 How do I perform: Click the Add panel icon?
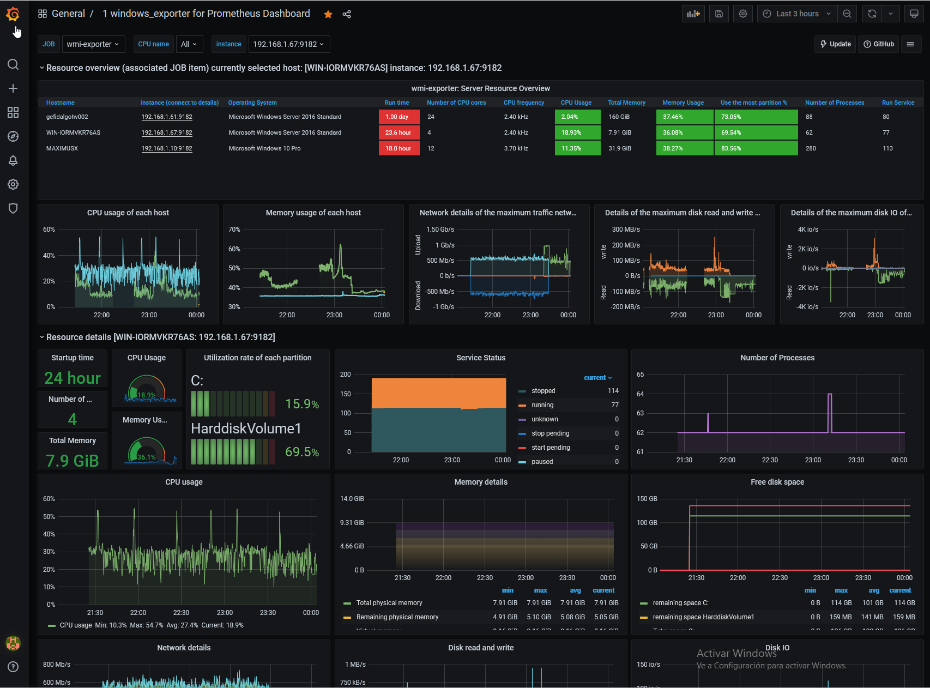[693, 14]
